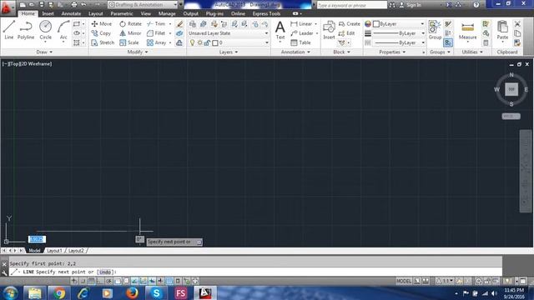Click the TOP face of ViewCube
Viewport: 534px width, 300px height.
pyautogui.click(x=511, y=89)
